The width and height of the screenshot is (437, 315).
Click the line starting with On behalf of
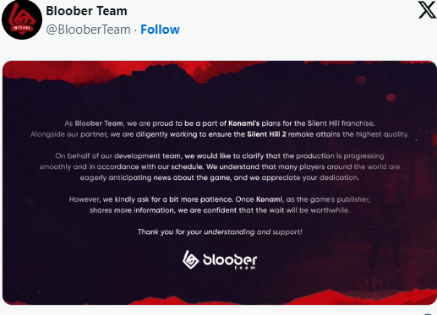(220, 156)
